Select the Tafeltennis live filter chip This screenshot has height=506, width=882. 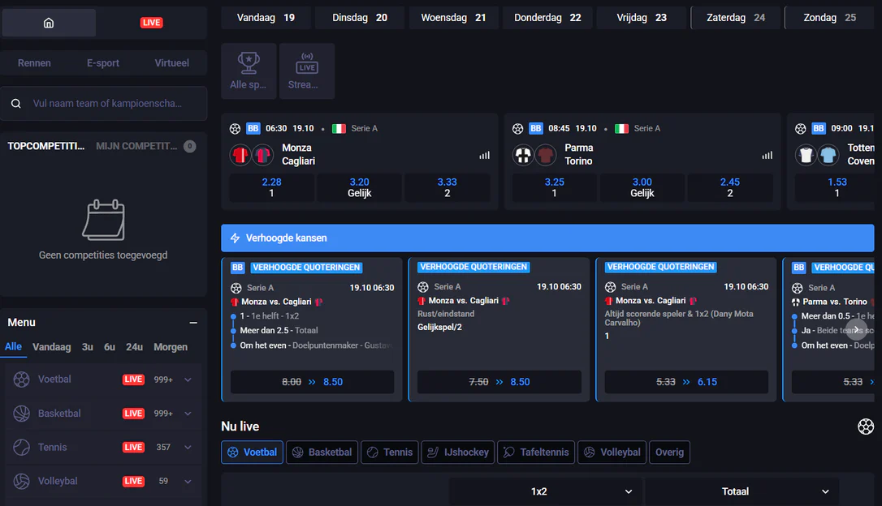[x=536, y=452]
